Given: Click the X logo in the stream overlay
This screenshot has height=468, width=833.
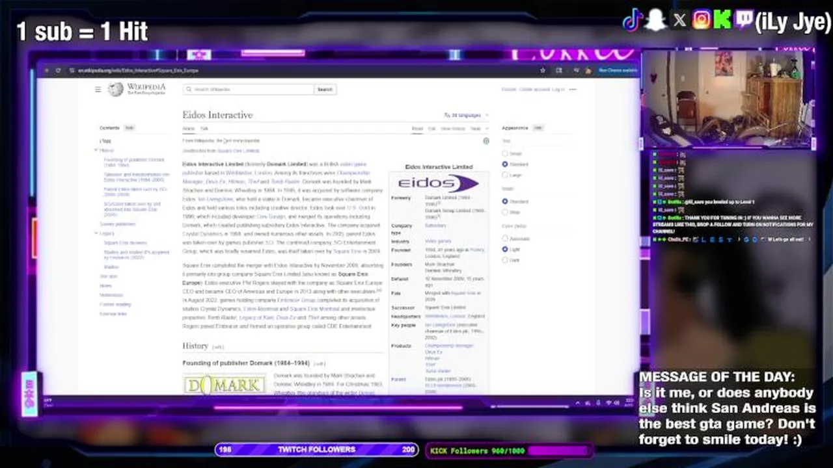Looking at the screenshot, I should tap(679, 20).
